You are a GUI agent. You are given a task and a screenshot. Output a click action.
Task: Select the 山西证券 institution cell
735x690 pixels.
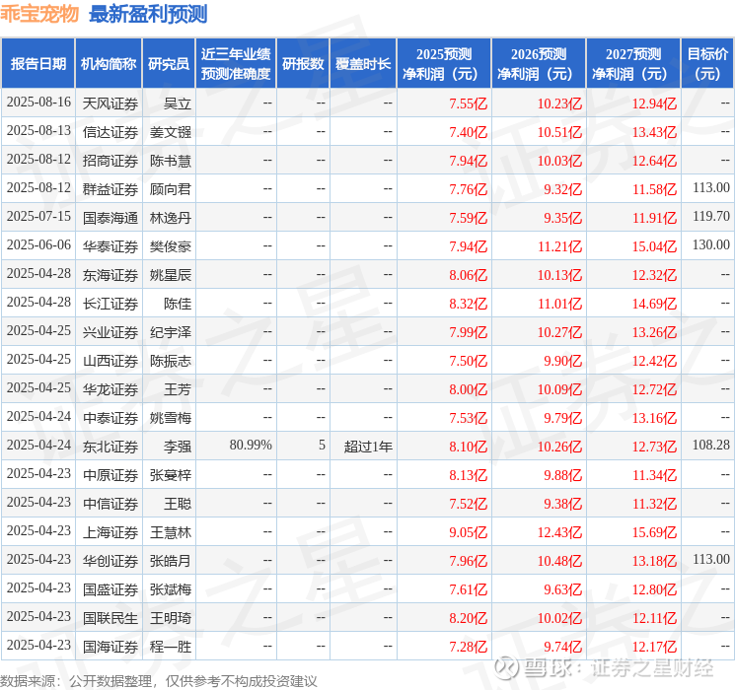point(110,361)
